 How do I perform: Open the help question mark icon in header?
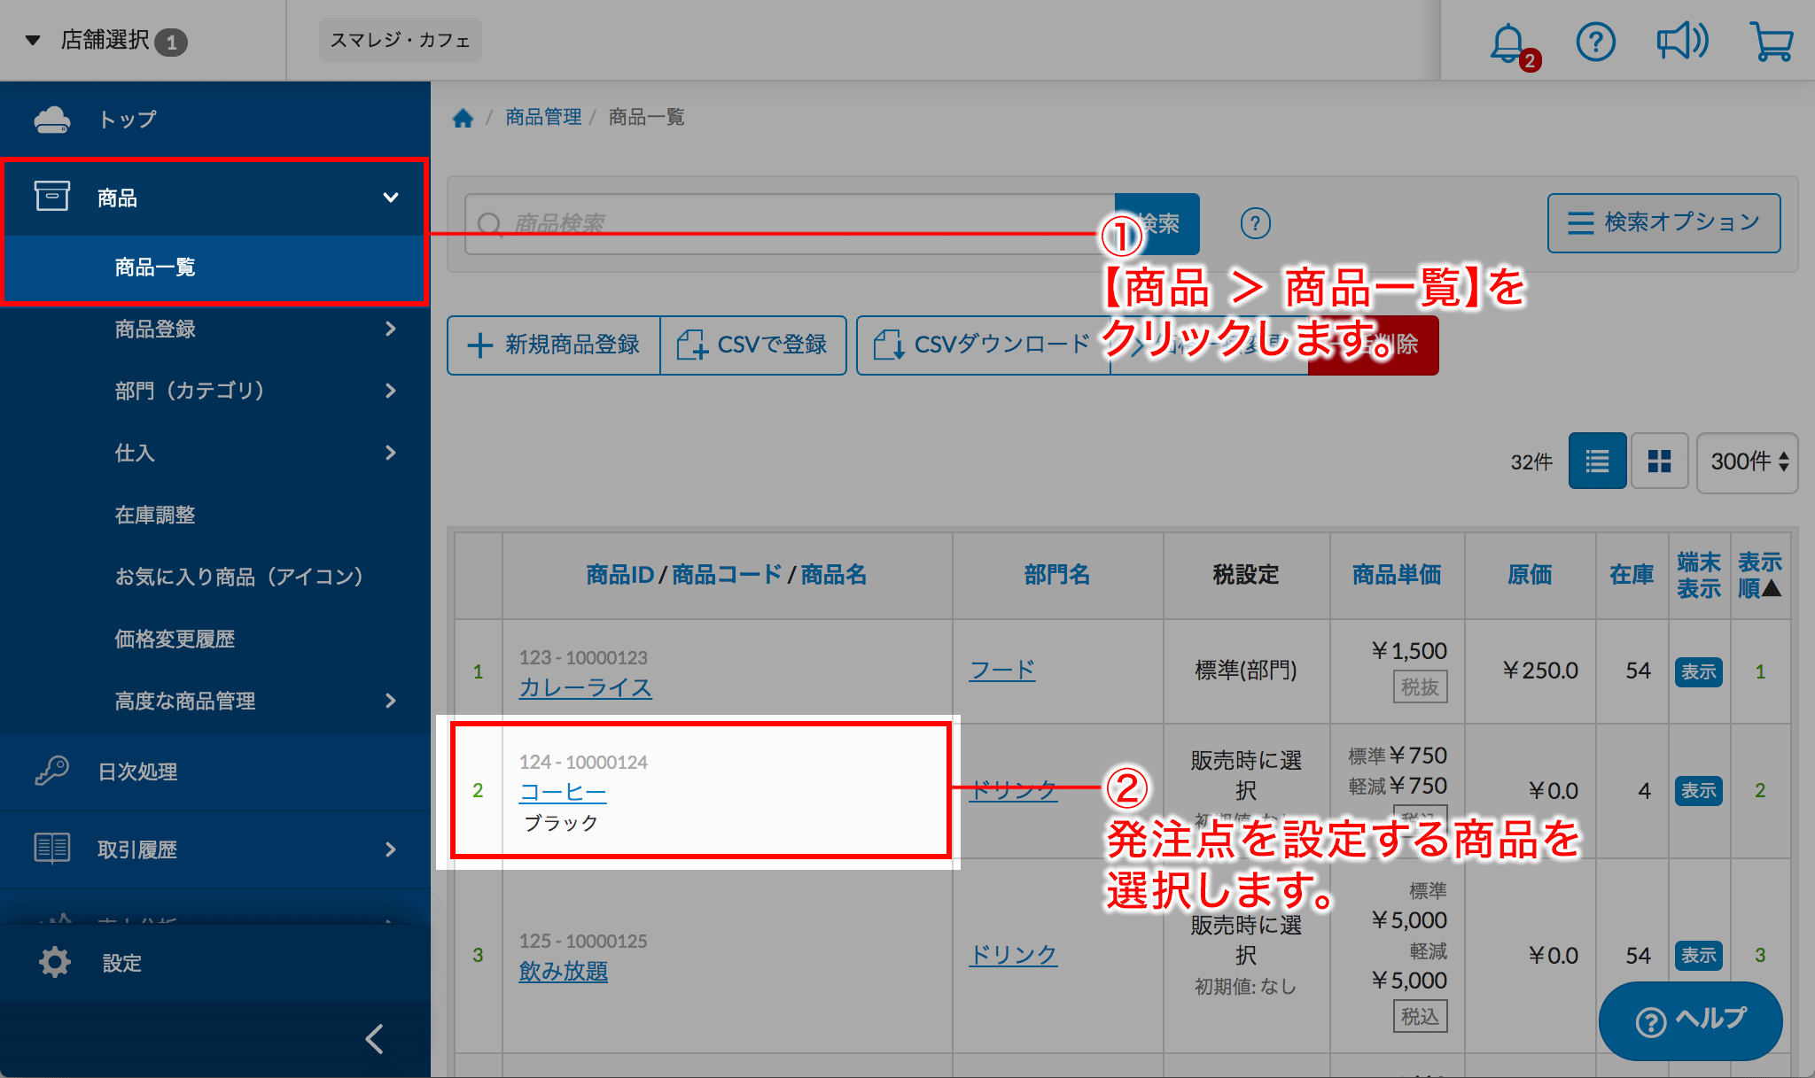point(1595,42)
